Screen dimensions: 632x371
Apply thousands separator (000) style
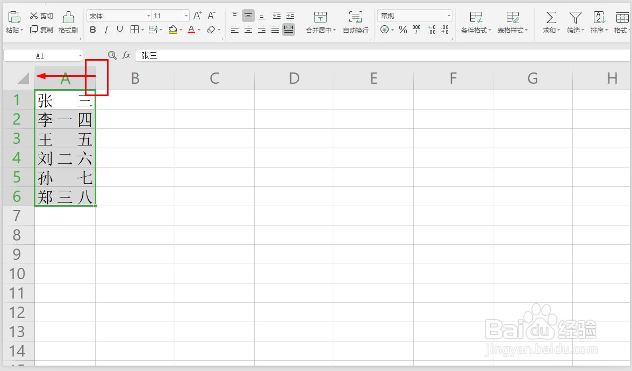tap(417, 30)
